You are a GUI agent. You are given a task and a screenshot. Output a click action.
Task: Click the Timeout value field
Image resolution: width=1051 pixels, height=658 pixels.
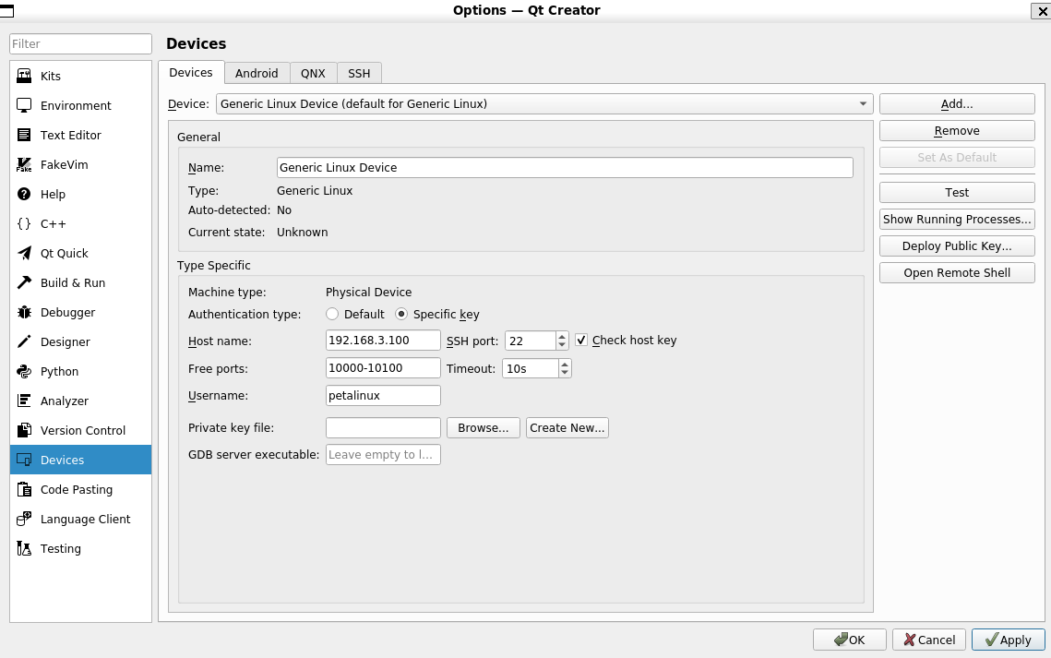[531, 368]
